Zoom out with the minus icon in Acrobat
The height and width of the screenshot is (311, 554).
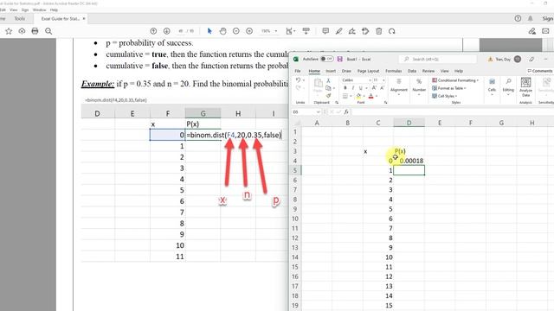coord(236,31)
